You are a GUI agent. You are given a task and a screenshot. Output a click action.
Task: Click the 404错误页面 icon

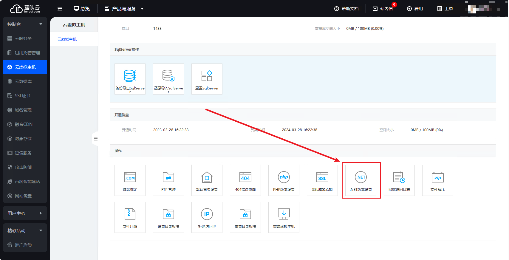pyautogui.click(x=245, y=180)
